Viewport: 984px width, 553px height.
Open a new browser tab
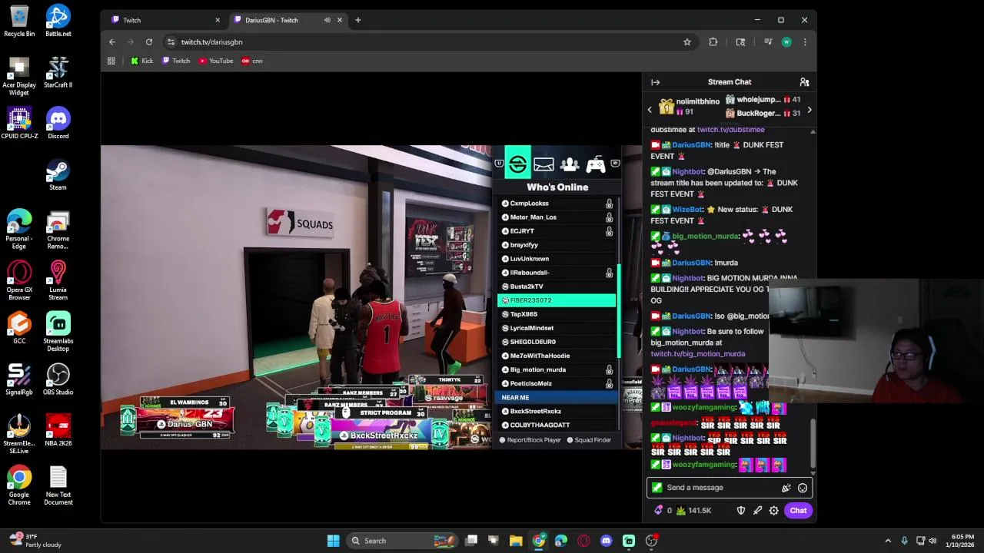coord(357,20)
